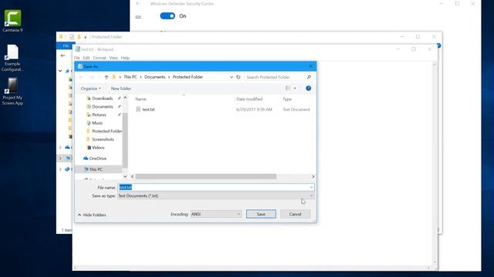This screenshot has height=277, width=494.
Task: Click the horizontal scrollbar right arrow
Action: [x=313, y=176]
